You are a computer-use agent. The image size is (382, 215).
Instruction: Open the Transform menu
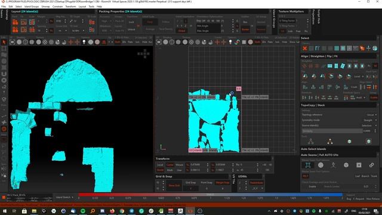(x=70, y=7)
